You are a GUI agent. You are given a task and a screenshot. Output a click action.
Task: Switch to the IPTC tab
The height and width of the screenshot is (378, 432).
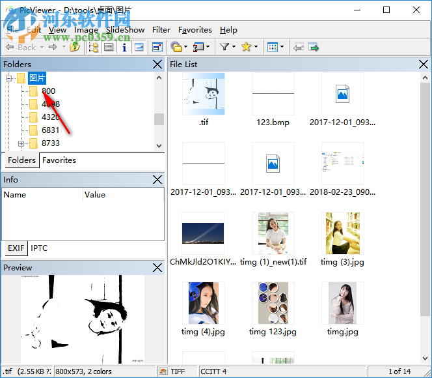coord(39,248)
